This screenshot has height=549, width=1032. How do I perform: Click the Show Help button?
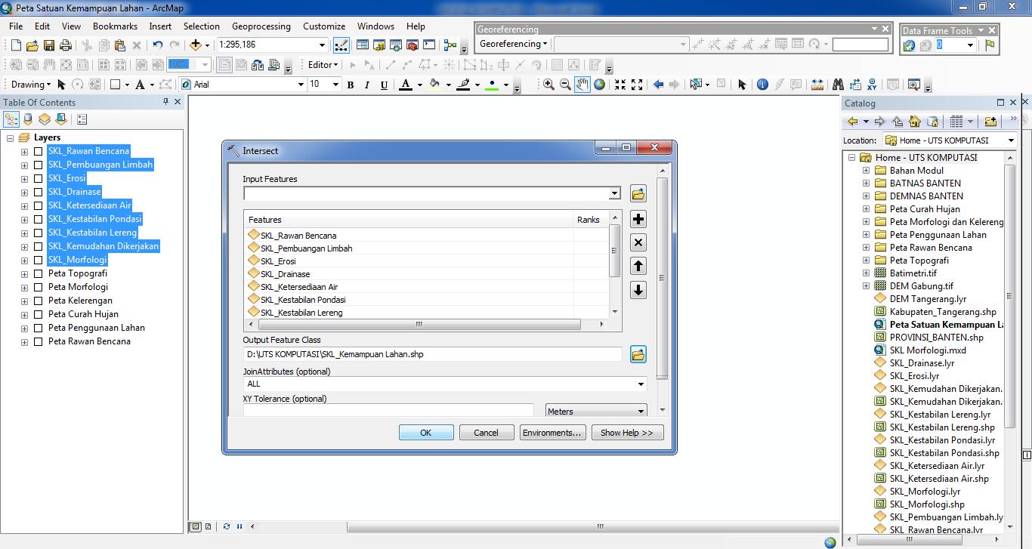pos(627,433)
